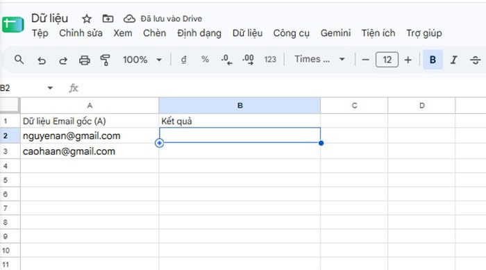Open the Chèn menu
Screen dimensions: 486x270
(154, 33)
